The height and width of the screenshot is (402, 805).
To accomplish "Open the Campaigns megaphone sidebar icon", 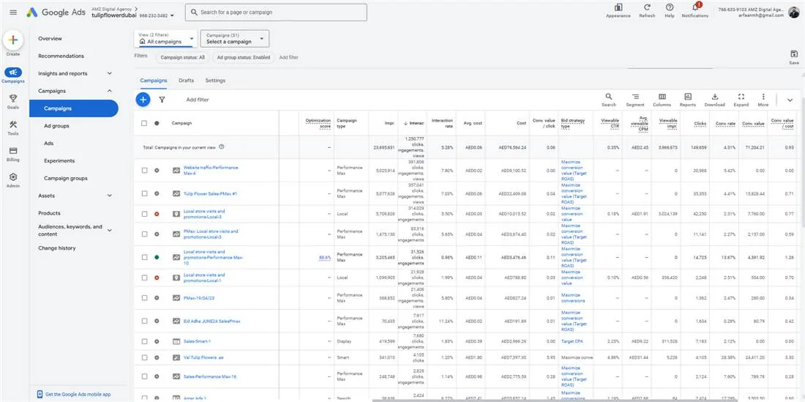I will coord(13,72).
